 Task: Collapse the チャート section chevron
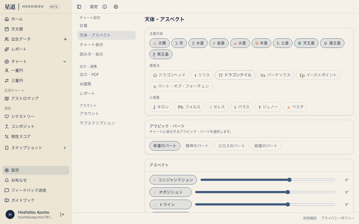pyautogui.click(x=65, y=62)
